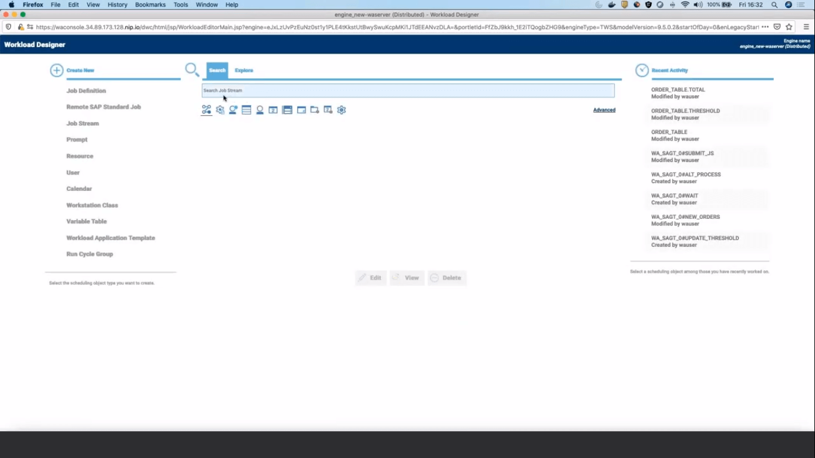Click the Create New plus circle icon
The width and height of the screenshot is (815, 458).
pyautogui.click(x=57, y=70)
